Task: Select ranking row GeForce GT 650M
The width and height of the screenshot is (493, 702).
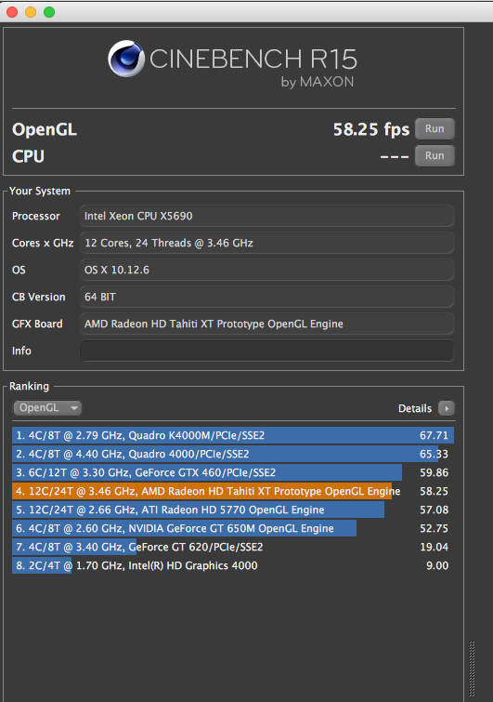Action: pos(233,528)
